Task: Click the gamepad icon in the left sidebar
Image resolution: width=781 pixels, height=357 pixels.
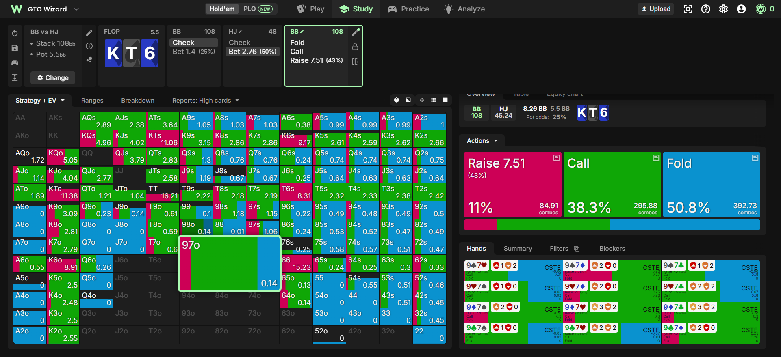Action: 15,63
